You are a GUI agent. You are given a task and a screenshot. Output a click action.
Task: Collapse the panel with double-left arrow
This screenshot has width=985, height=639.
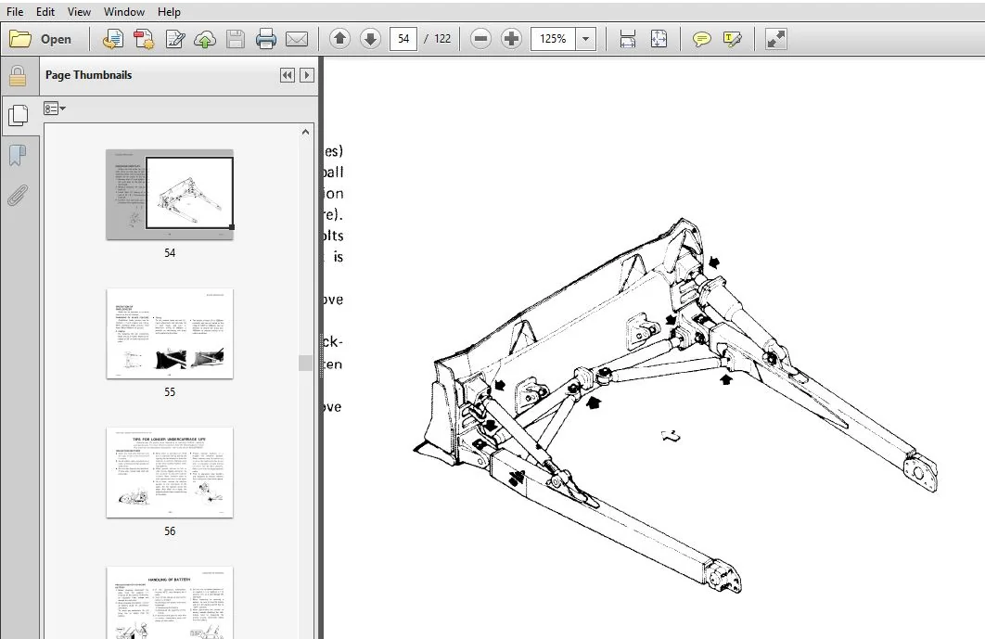click(x=288, y=75)
